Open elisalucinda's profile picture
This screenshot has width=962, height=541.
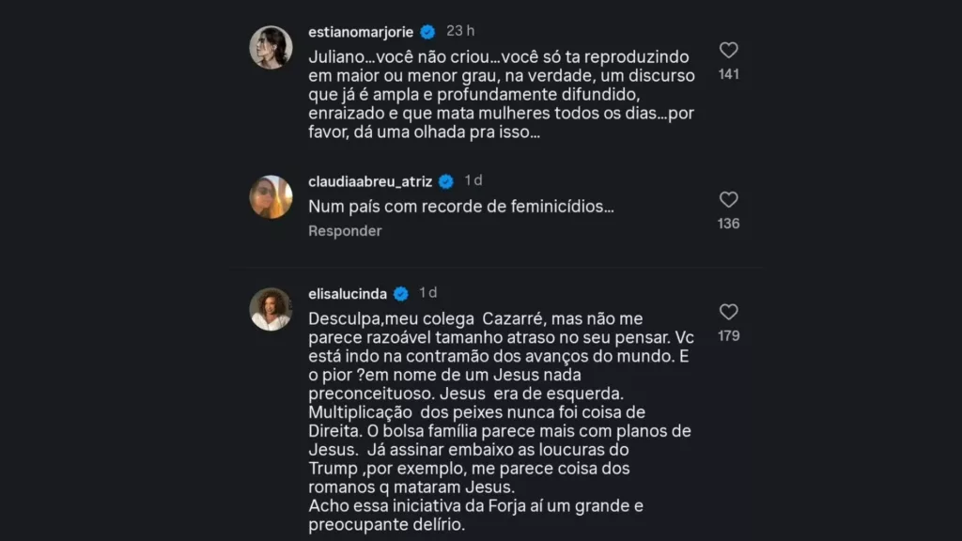click(x=271, y=309)
